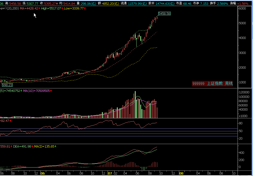Click the x1000 volume unit label

pyautogui.click(x=243, y=116)
